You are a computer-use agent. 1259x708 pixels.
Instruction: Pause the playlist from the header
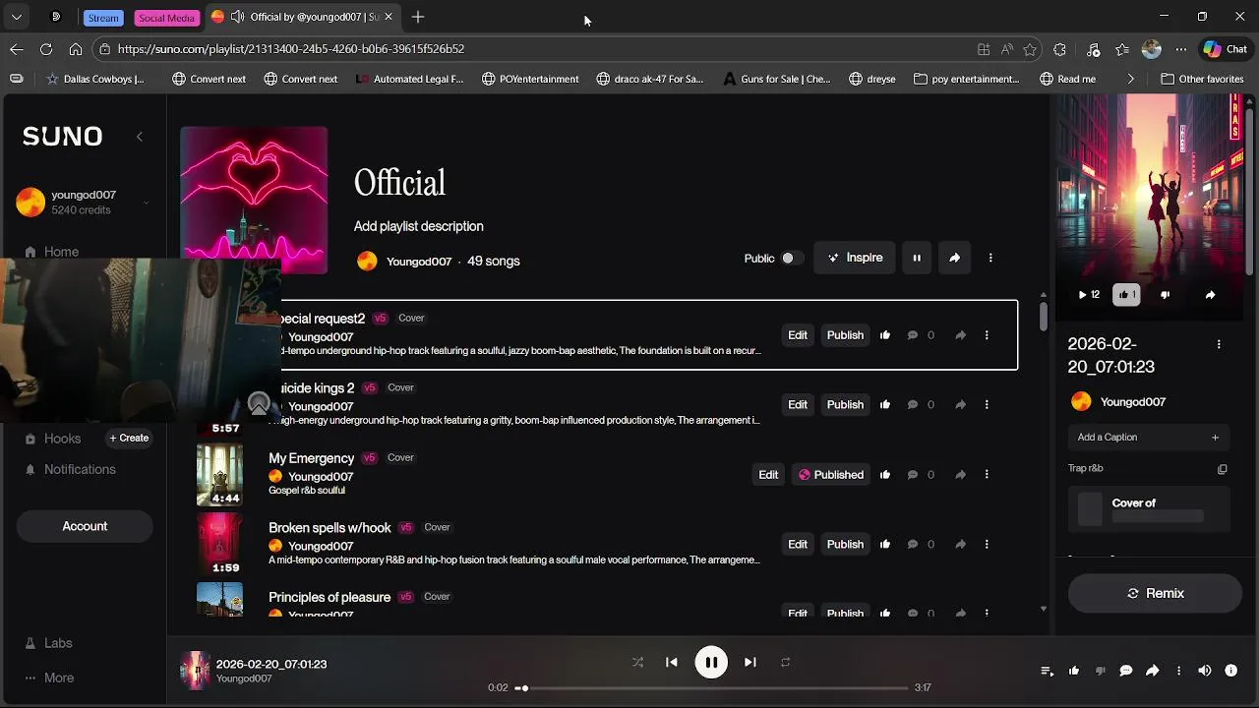917,258
